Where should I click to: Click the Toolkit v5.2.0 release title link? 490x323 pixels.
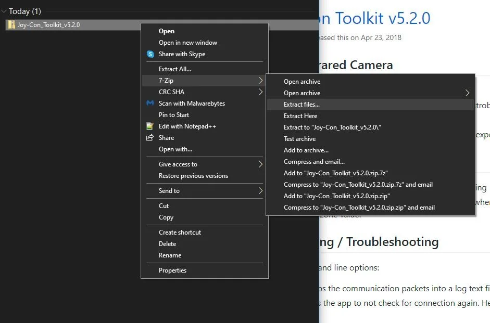(375, 18)
